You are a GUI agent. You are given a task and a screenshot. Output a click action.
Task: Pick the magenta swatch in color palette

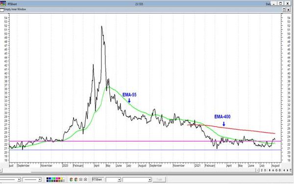point(57,179)
